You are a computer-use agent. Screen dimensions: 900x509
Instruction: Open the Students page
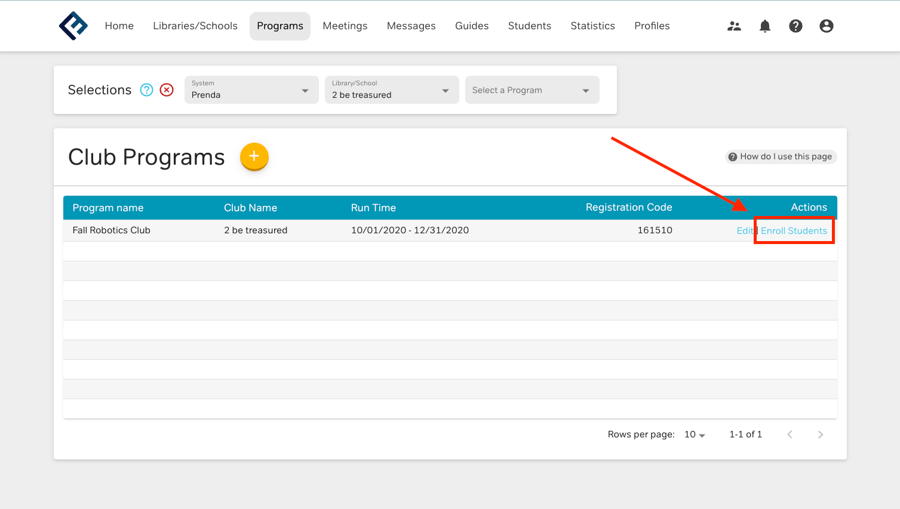click(530, 26)
